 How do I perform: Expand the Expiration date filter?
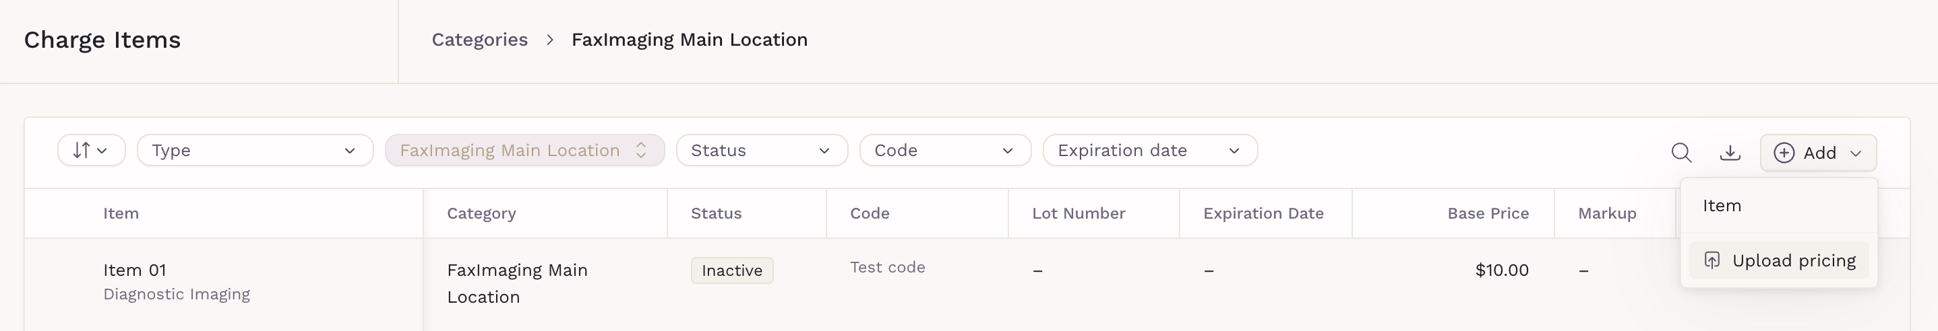click(1149, 150)
